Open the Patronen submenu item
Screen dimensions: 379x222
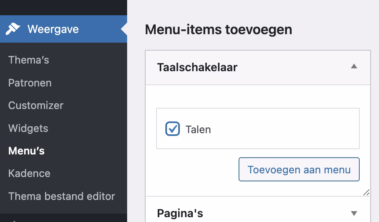30,83
